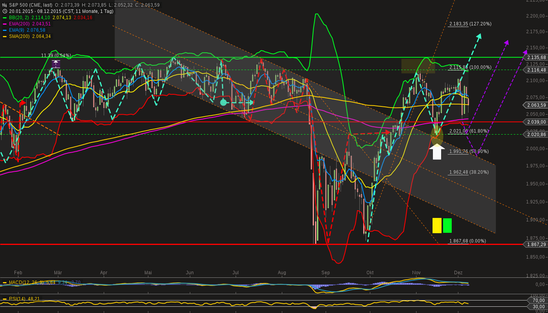The image size is (548, 313).
Task: Select the SMA(200) indicator label
Action: pos(19,36)
